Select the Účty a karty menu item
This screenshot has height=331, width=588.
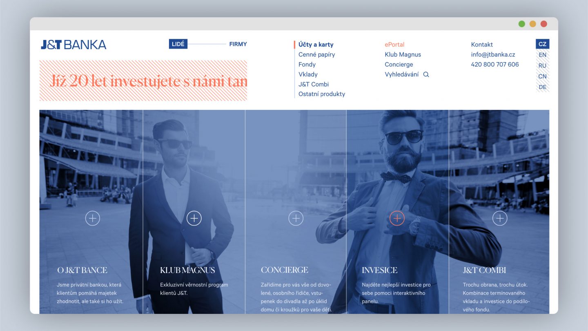point(315,44)
